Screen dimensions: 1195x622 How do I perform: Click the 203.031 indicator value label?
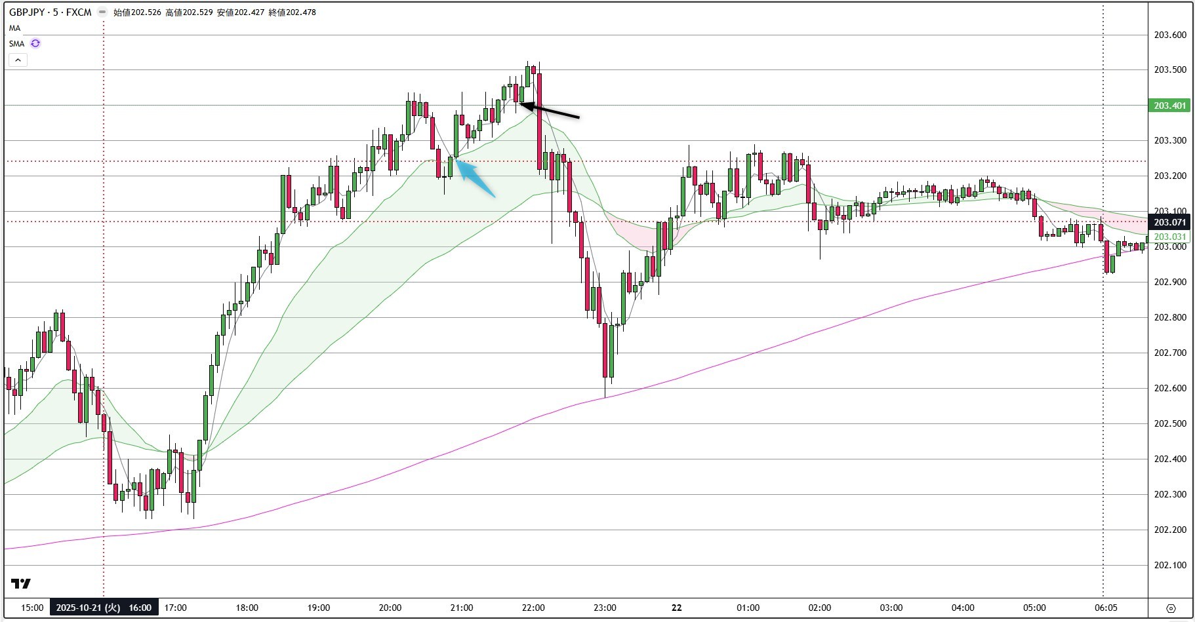click(1169, 237)
